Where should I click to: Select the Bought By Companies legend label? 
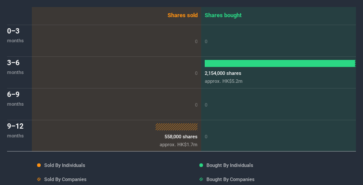click(230, 179)
